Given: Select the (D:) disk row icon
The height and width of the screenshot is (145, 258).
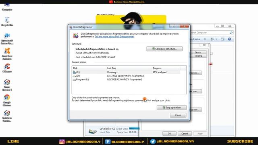Looking at the screenshot, I should coord(74,76).
